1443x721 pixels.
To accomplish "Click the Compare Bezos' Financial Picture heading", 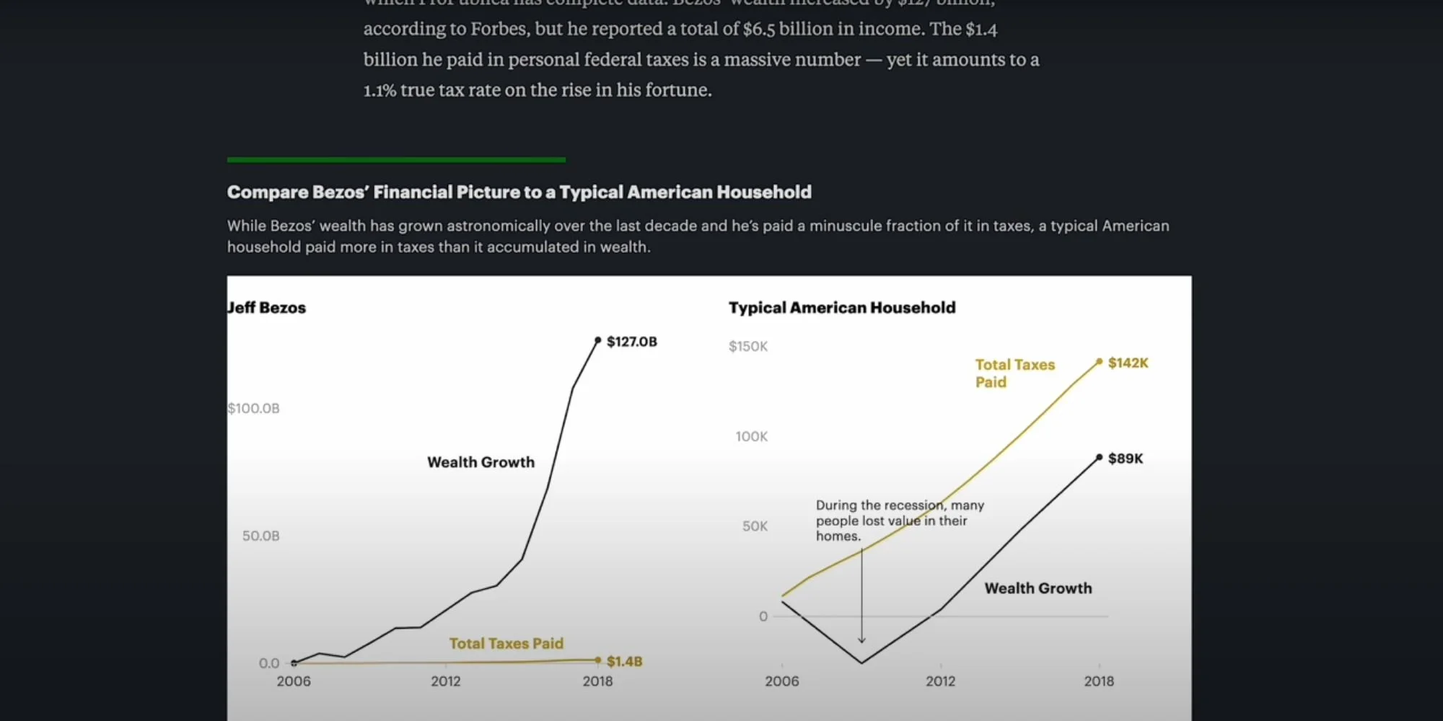I will (x=519, y=193).
